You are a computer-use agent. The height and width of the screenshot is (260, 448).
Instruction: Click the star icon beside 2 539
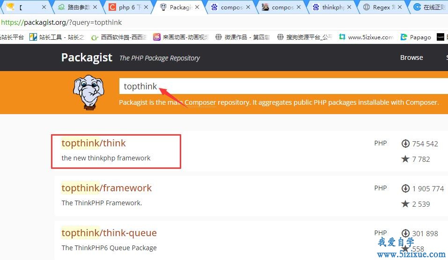405,203
